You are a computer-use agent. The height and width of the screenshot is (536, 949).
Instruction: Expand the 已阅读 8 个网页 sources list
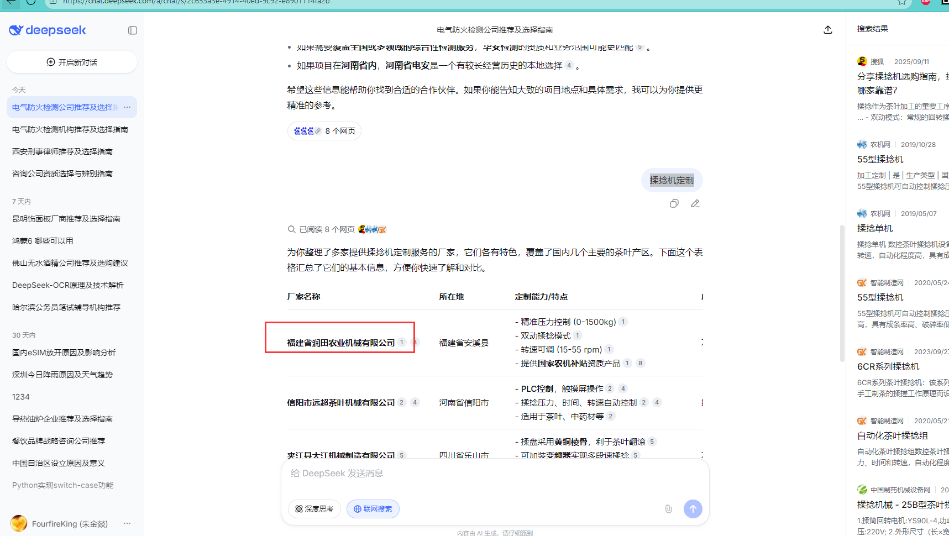326,229
